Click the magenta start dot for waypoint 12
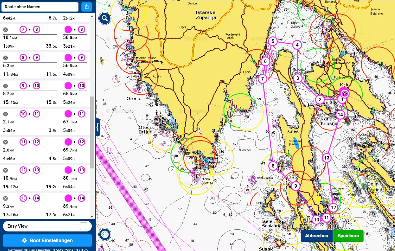 [x=68, y=142]
